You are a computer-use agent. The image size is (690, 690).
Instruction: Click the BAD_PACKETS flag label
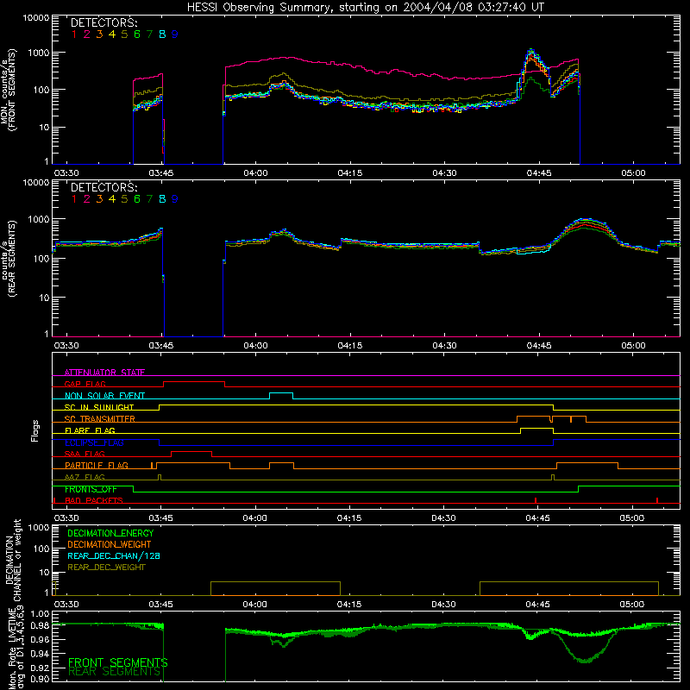tap(94, 500)
